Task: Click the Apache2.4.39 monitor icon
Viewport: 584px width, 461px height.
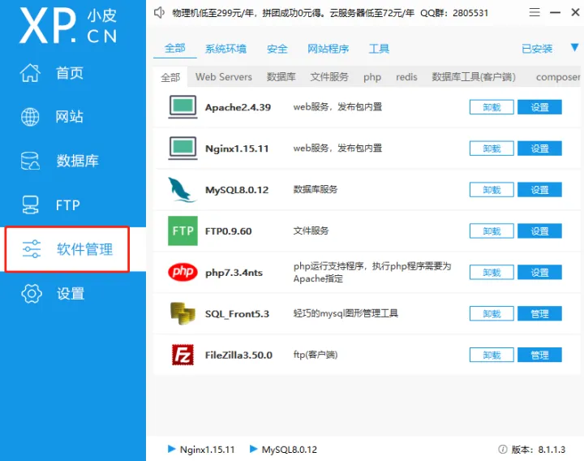Action: click(182, 107)
